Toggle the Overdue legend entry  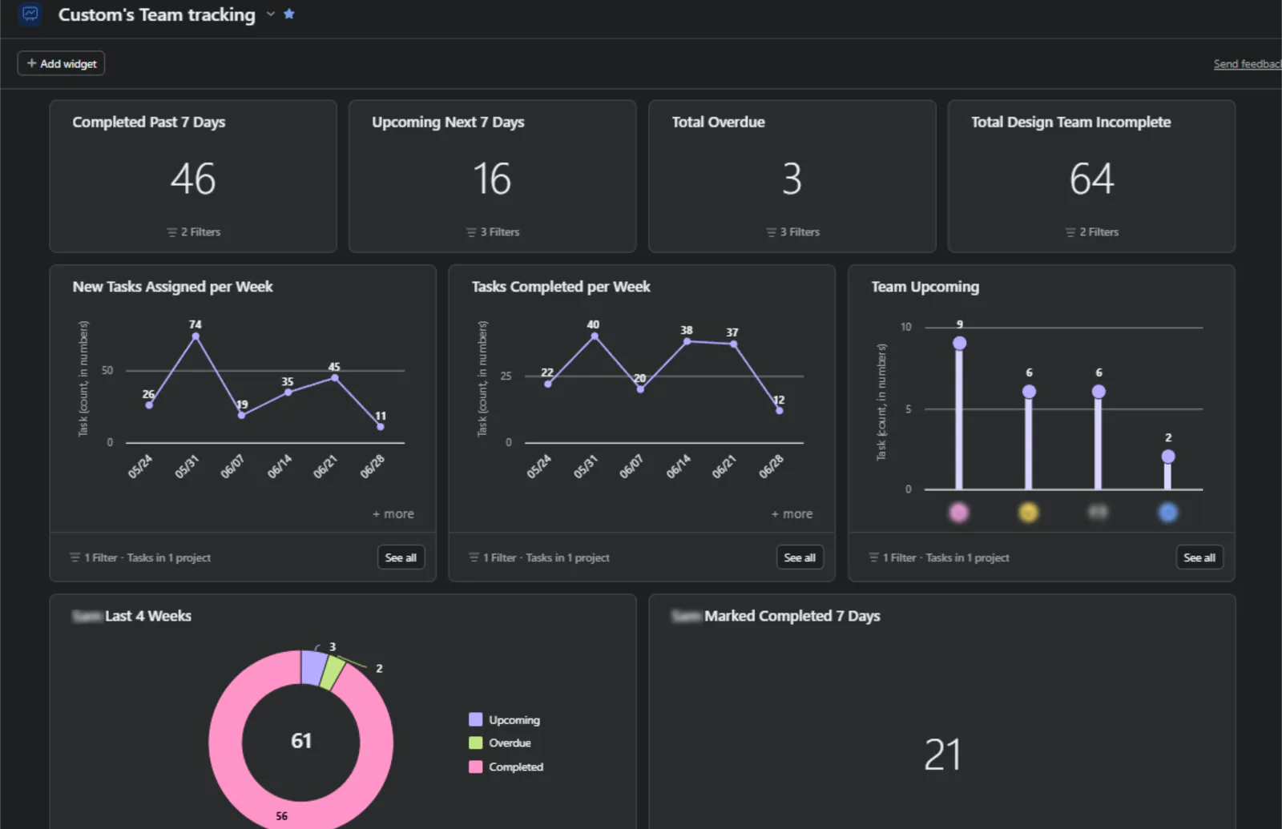tap(500, 743)
